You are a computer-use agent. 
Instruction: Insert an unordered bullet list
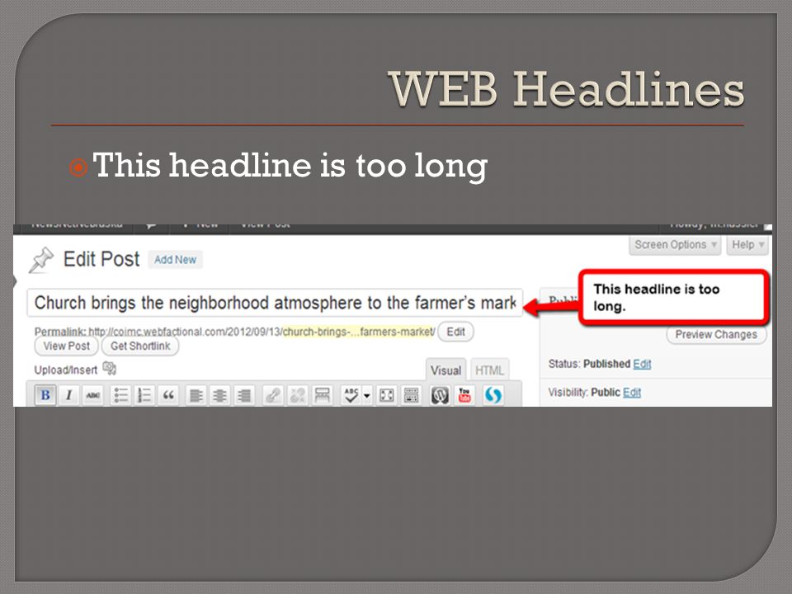coord(120,395)
